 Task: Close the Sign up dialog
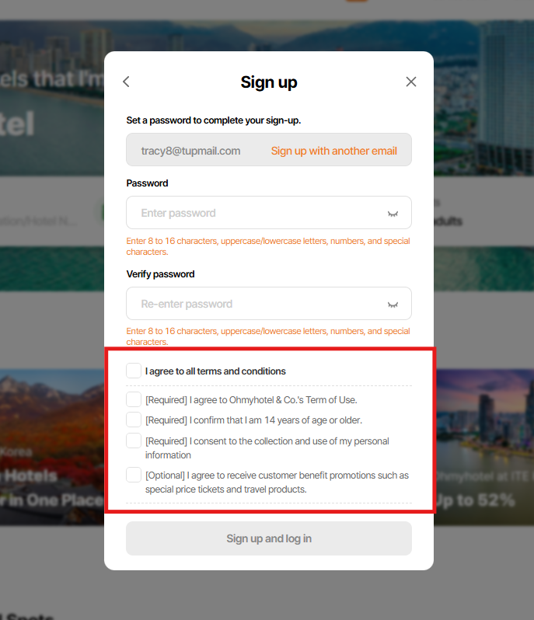pyautogui.click(x=411, y=82)
